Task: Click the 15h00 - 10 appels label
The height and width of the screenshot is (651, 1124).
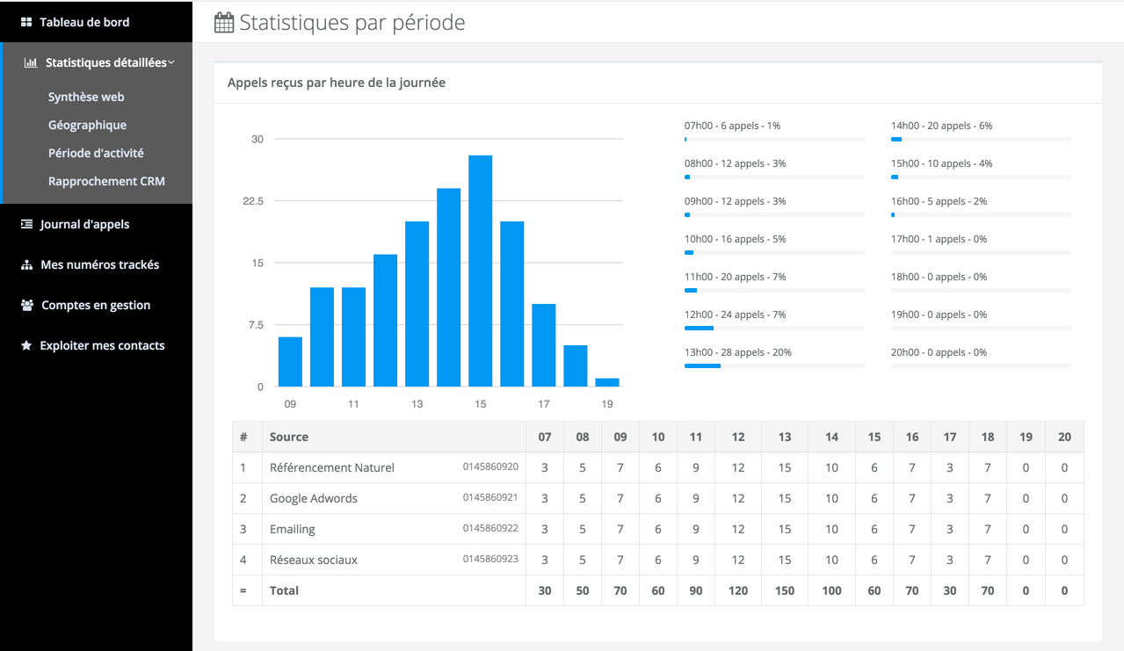Action: [942, 163]
